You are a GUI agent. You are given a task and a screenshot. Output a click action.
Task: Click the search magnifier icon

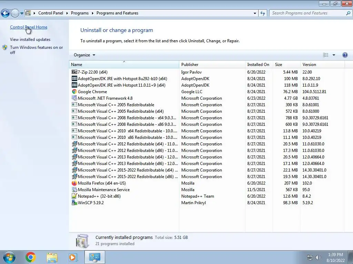[348, 13]
